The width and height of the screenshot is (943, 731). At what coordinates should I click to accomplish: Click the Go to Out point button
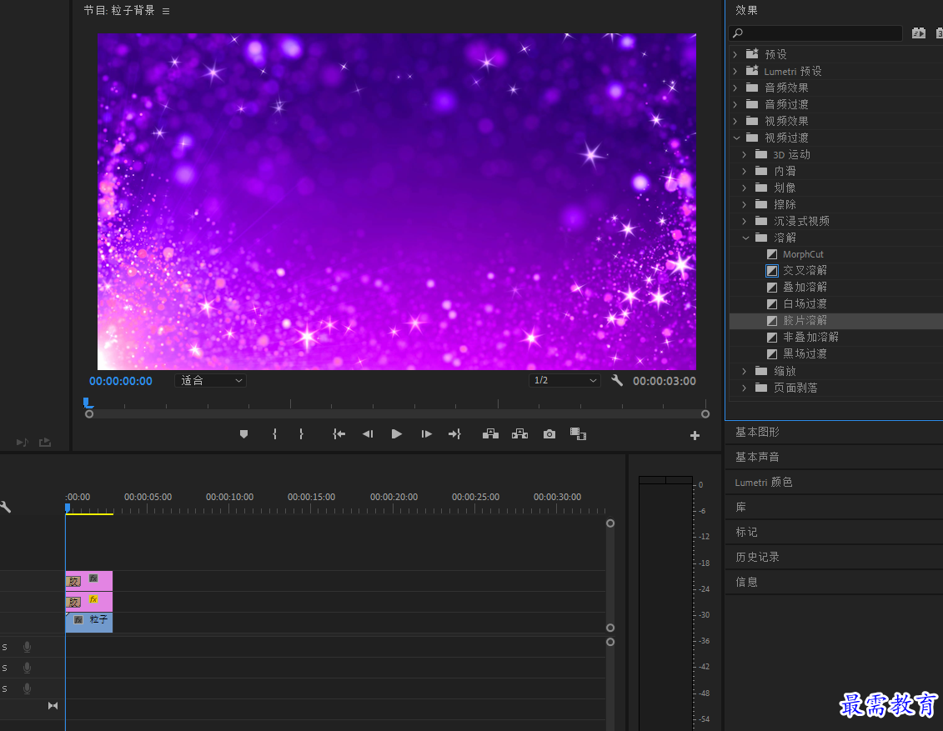454,434
